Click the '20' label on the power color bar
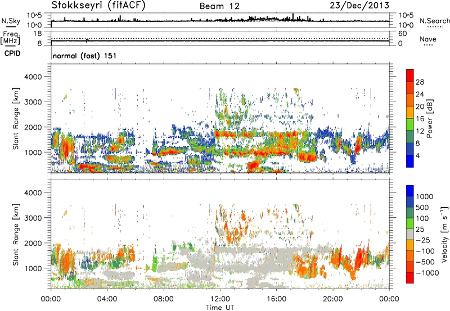Image resolution: width=450 pixels, height=311 pixels. [420, 107]
